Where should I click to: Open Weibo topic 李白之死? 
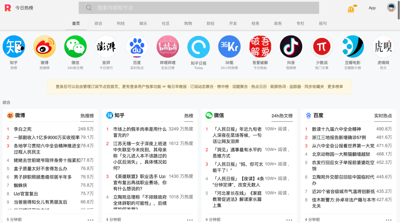pyautogui.click(x=23, y=129)
